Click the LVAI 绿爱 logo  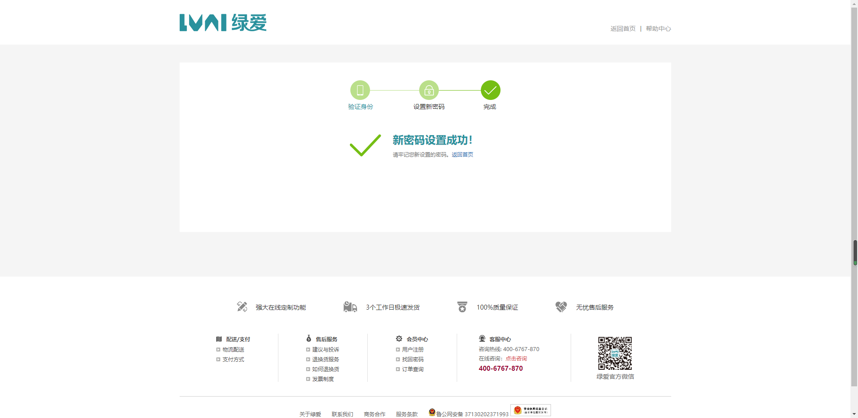pos(223,23)
